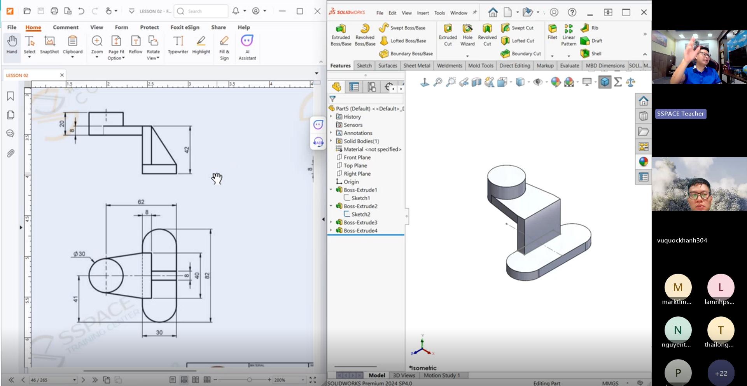Open the AI Assistant in Foxit ribbon
This screenshot has width=747, height=386.
click(x=247, y=47)
